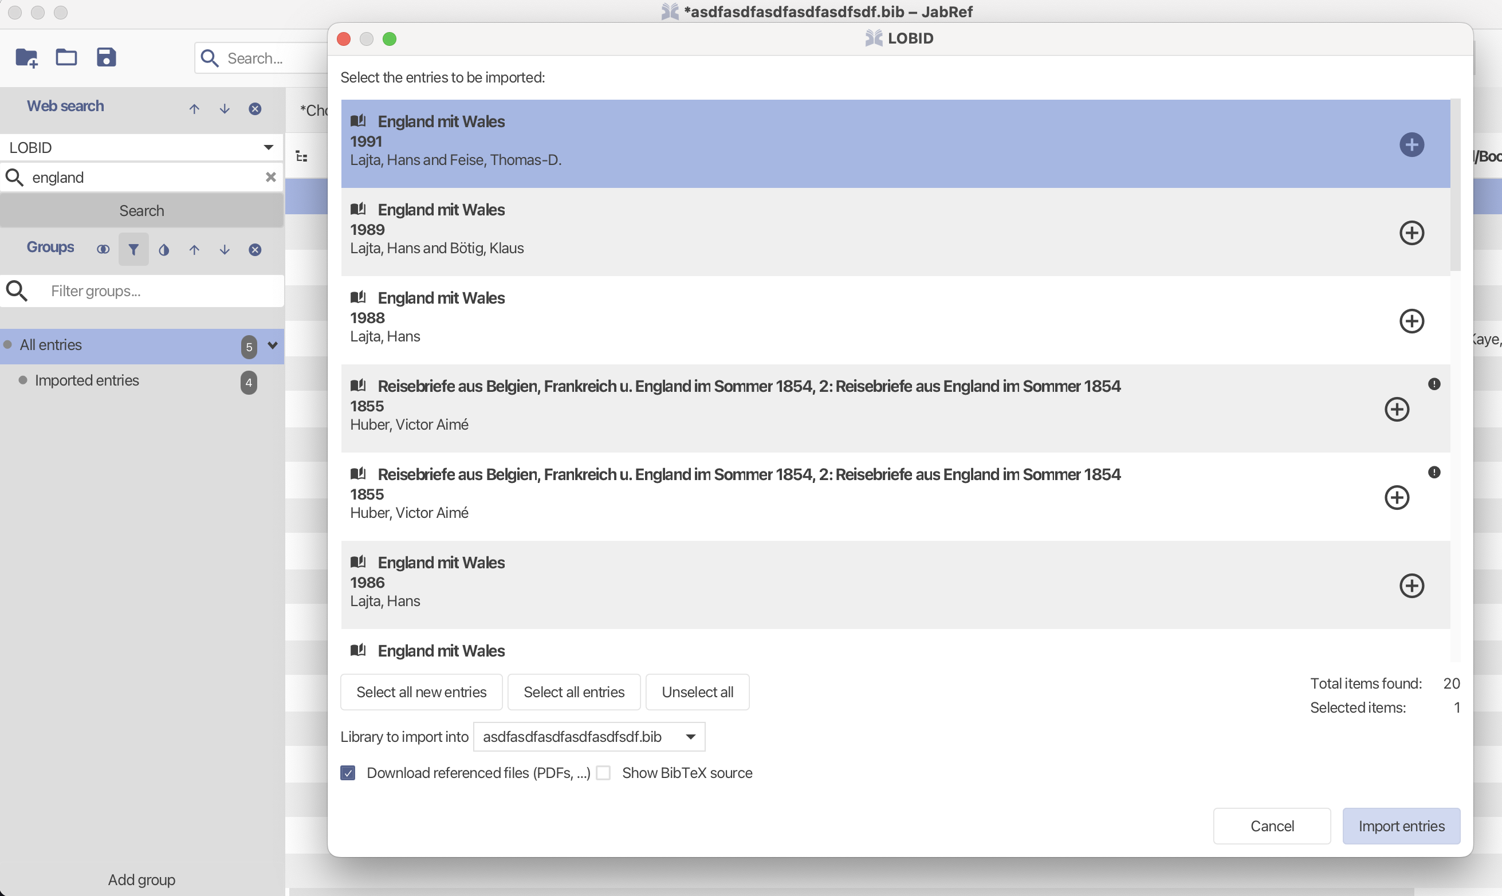Toggle selected 1991 England mit Wales entry
Screen dimensions: 1502x896
point(1411,144)
